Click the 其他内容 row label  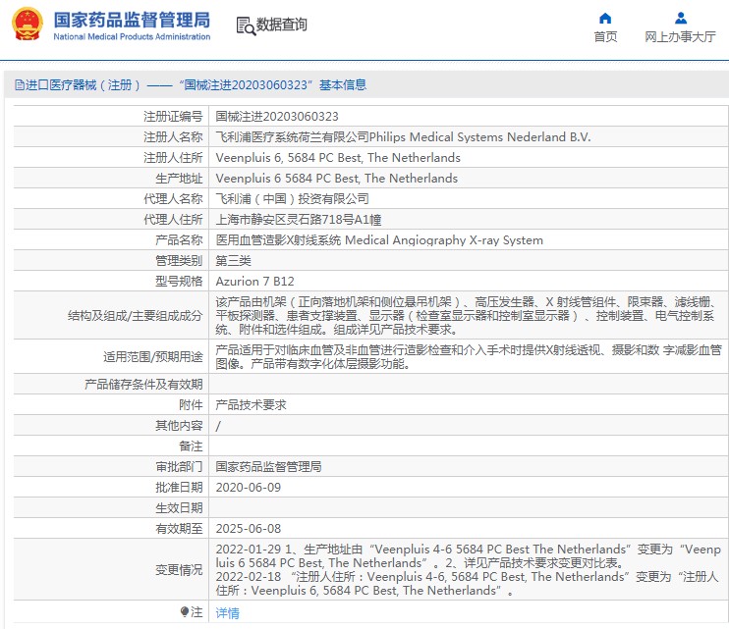[179, 426]
